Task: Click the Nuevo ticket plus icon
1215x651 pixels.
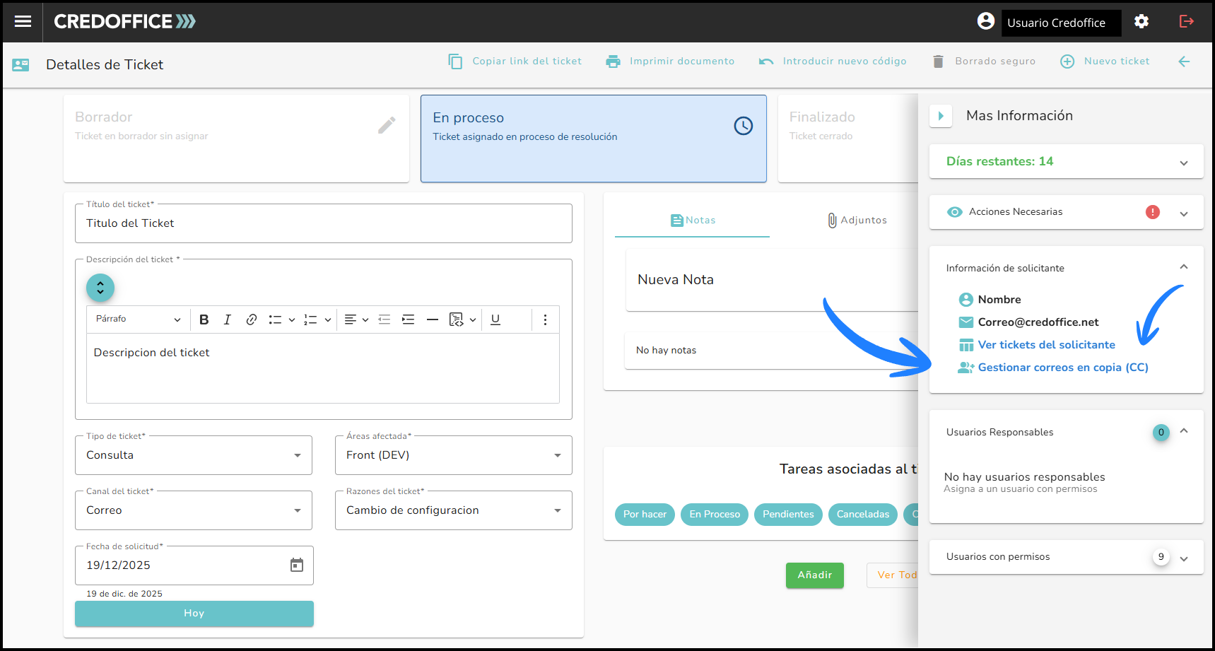Action: (1067, 61)
